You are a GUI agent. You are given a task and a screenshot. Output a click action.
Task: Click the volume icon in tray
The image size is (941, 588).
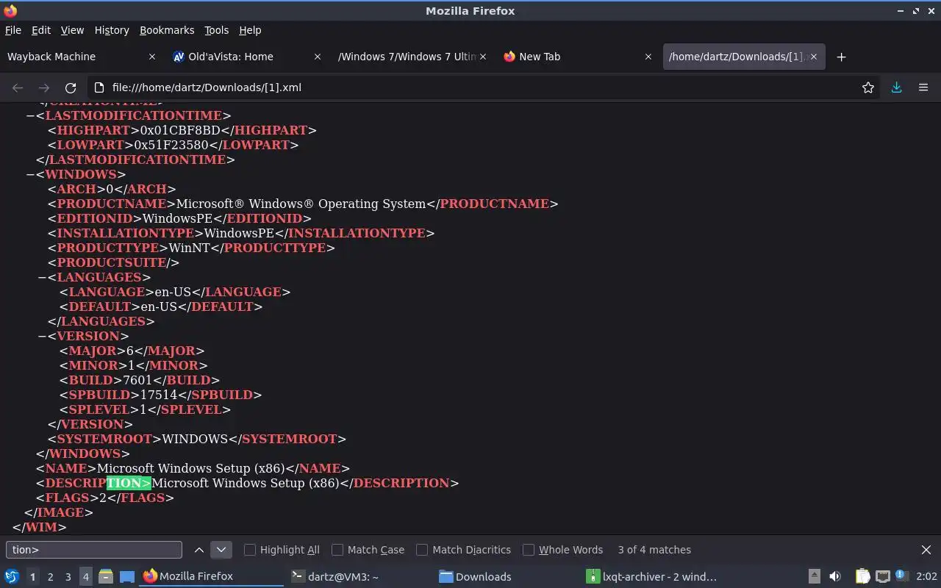[x=835, y=576]
